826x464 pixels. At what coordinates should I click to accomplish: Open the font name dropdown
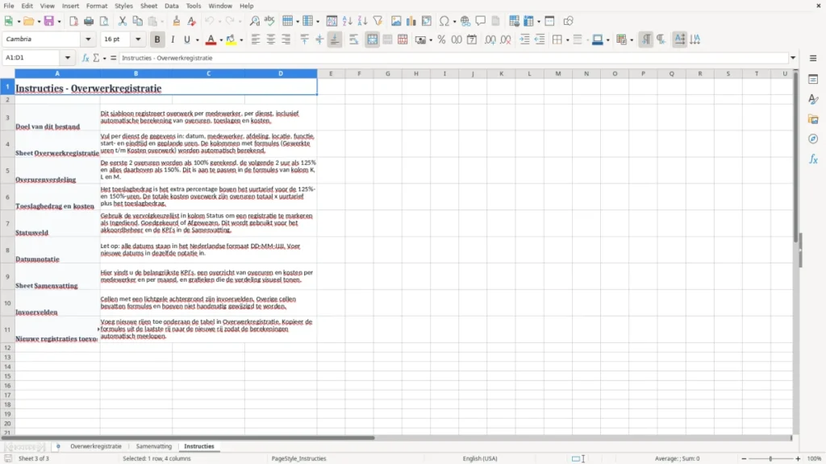[x=88, y=39]
